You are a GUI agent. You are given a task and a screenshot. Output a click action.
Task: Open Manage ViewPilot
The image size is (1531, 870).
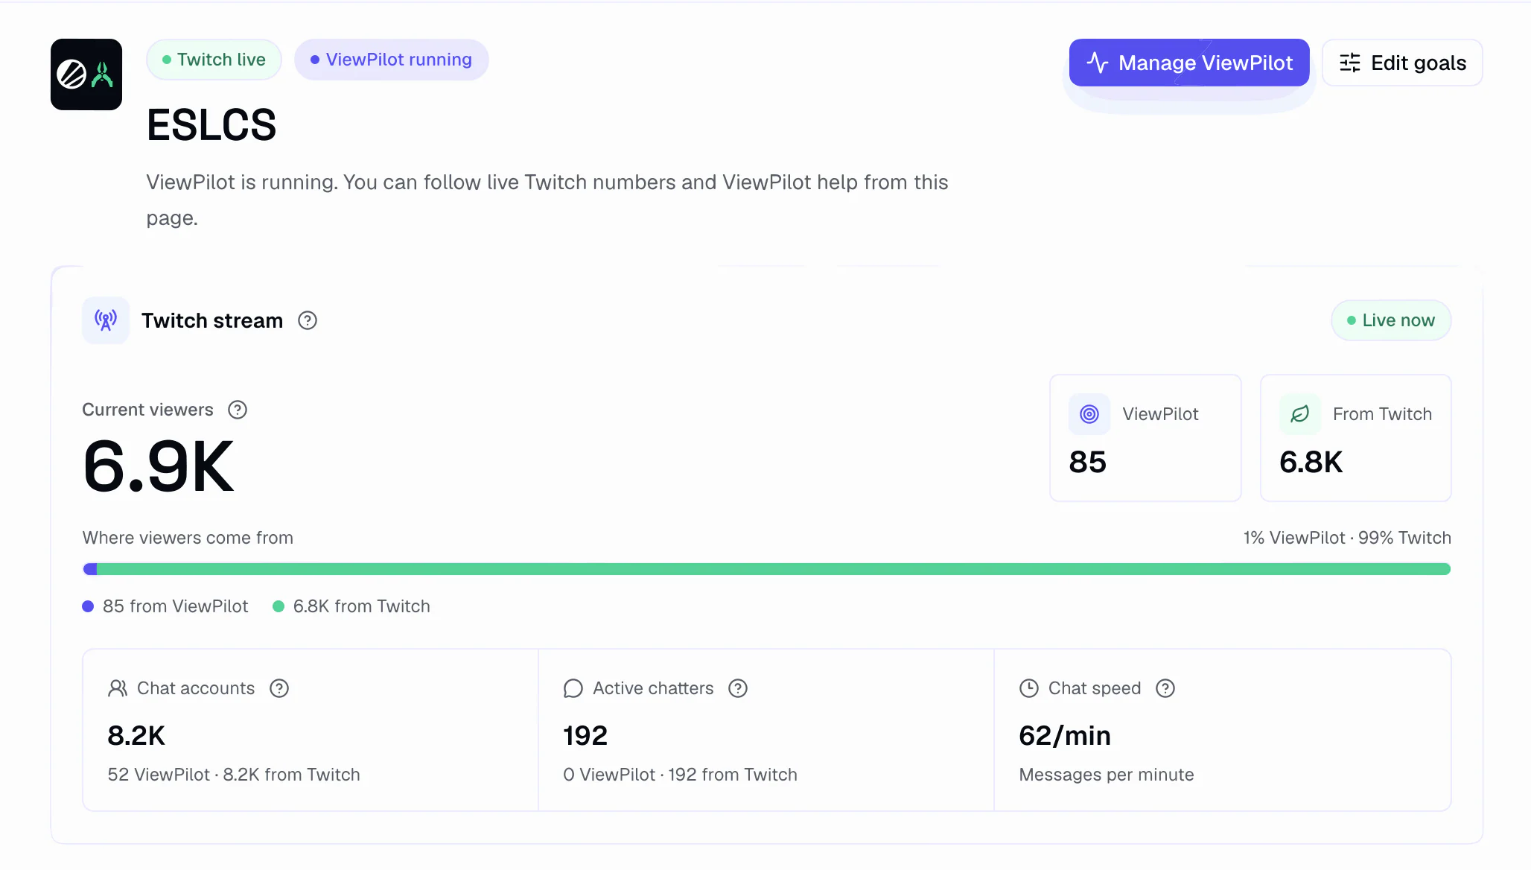(x=1189, y=63)
